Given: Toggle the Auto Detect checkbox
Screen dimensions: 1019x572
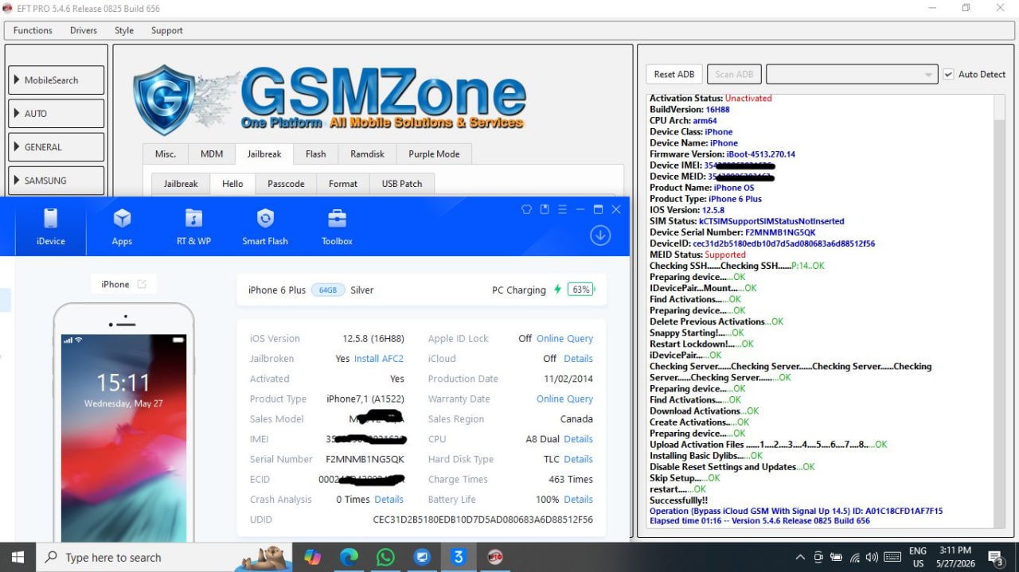Looking at the screenshot, I should [948, 74].
